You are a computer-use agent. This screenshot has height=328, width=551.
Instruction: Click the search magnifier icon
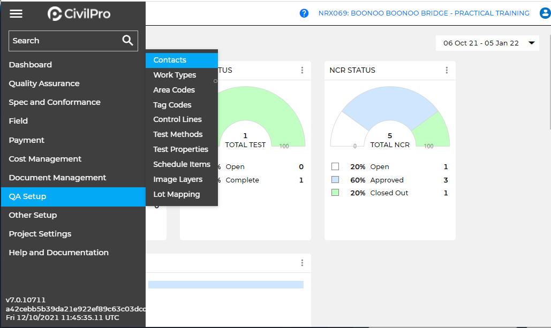[x=127, y=41]
